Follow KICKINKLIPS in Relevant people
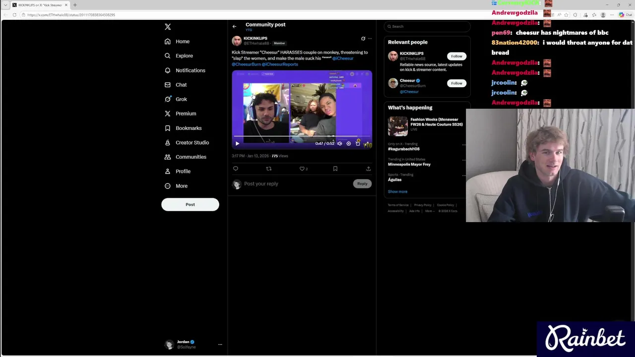635x357 pixels. (456, 57)
